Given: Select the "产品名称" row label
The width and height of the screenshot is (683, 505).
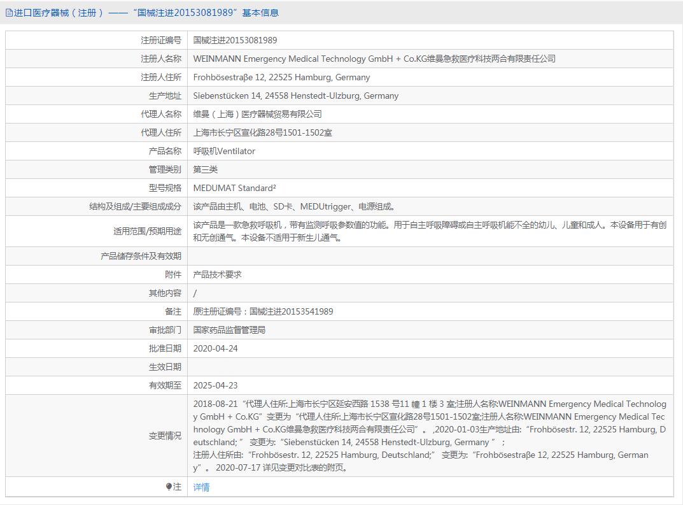Looking at the screenshot, I should 165,151.
